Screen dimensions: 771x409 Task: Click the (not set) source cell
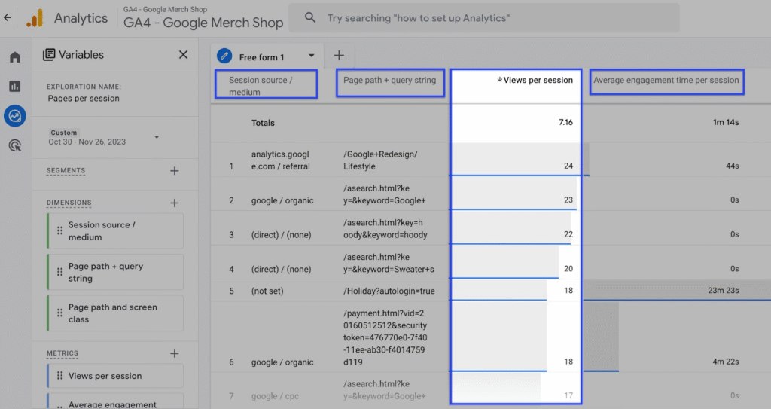[267, 291]
